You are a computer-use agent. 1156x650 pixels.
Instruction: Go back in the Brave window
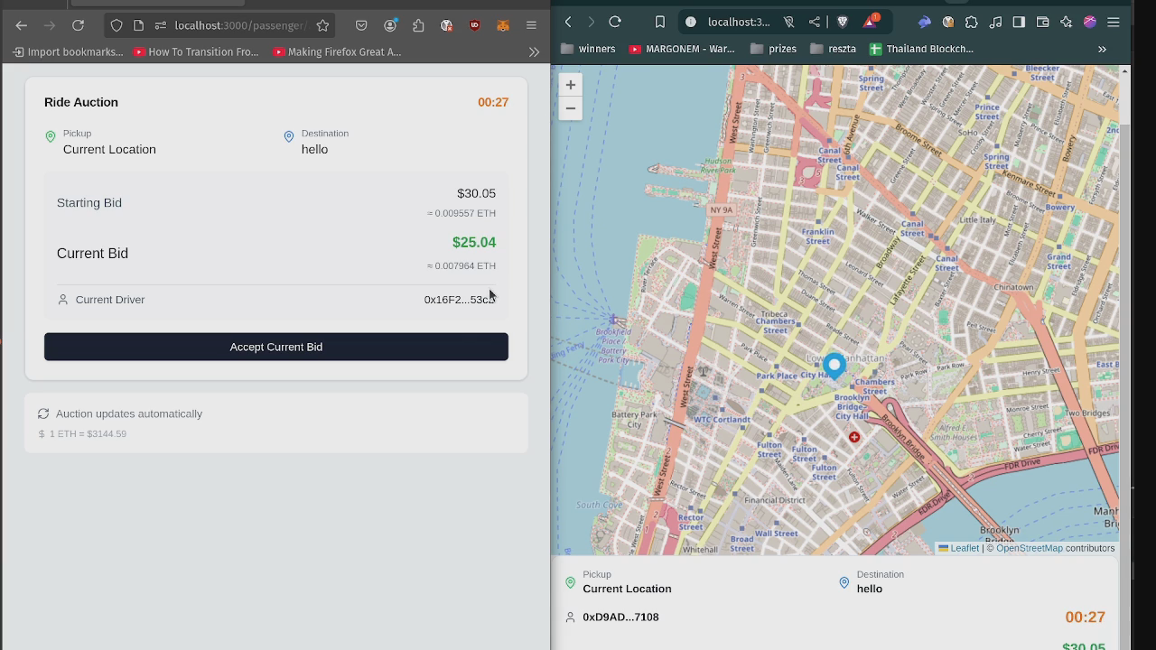(x=568, y=22)
